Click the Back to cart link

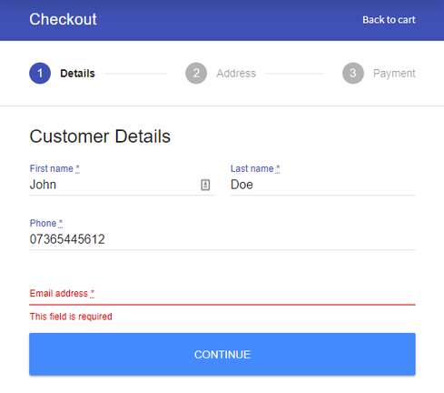[389, 20]
